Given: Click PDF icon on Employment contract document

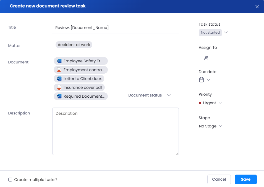Looking at the screenshot, I should point(59,70).
